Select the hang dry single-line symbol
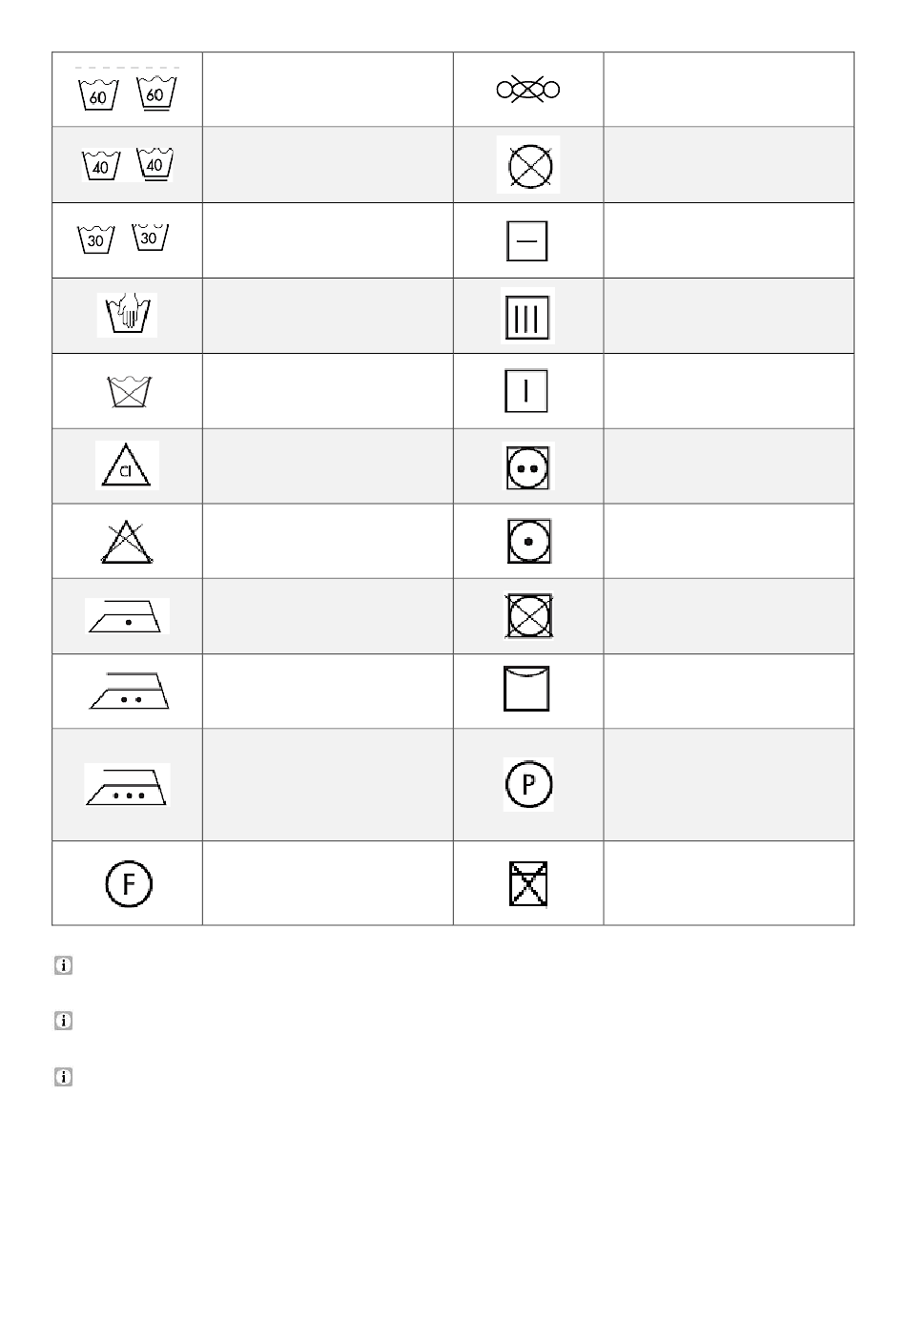The image size is (906, 1343). pyautogui.click(x=525, y=391)
